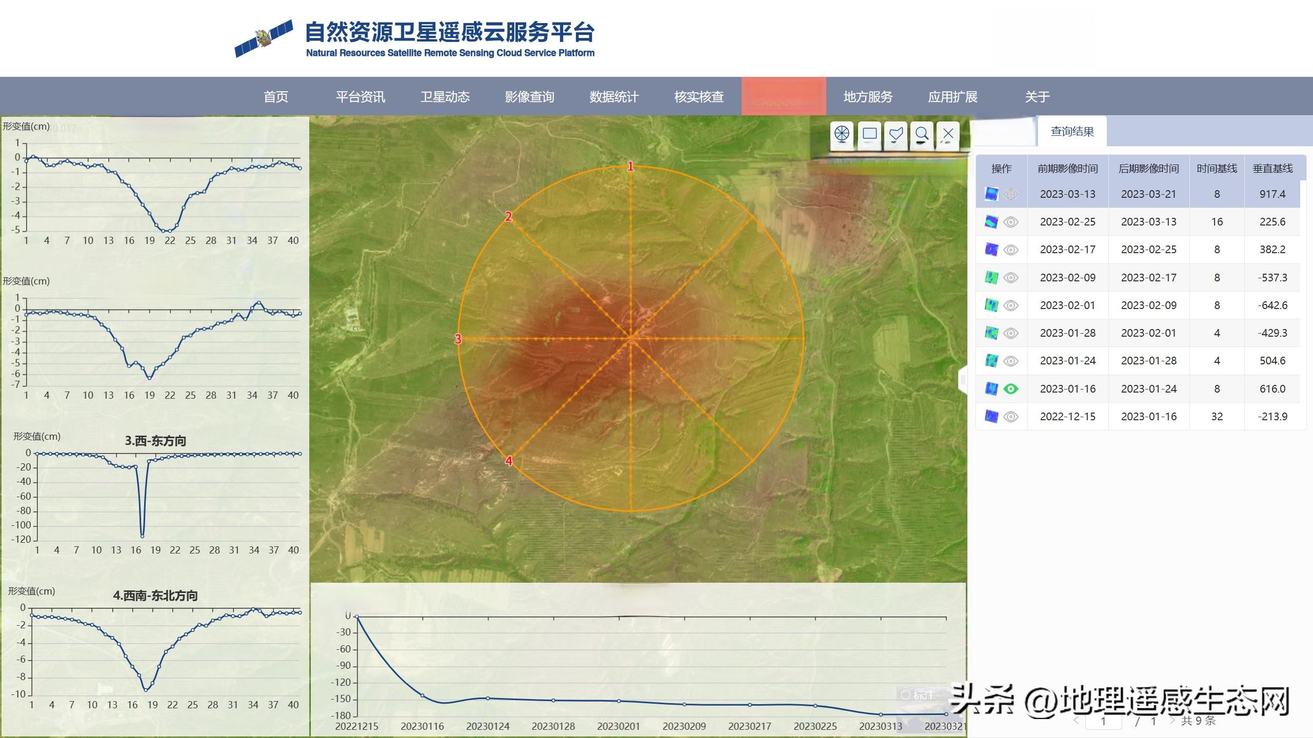Screen dimensions: 1313x738
Task: Click the satellite logo in the header
Action: click(x=264, y=38)
